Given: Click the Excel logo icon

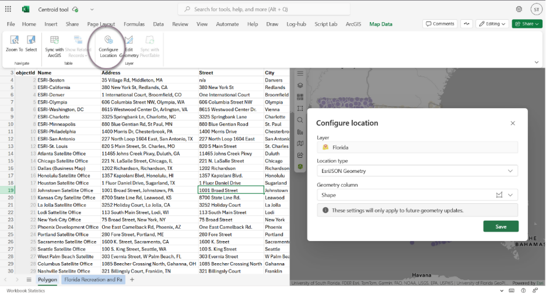Looking at the screenshot, I should (26, 9).
